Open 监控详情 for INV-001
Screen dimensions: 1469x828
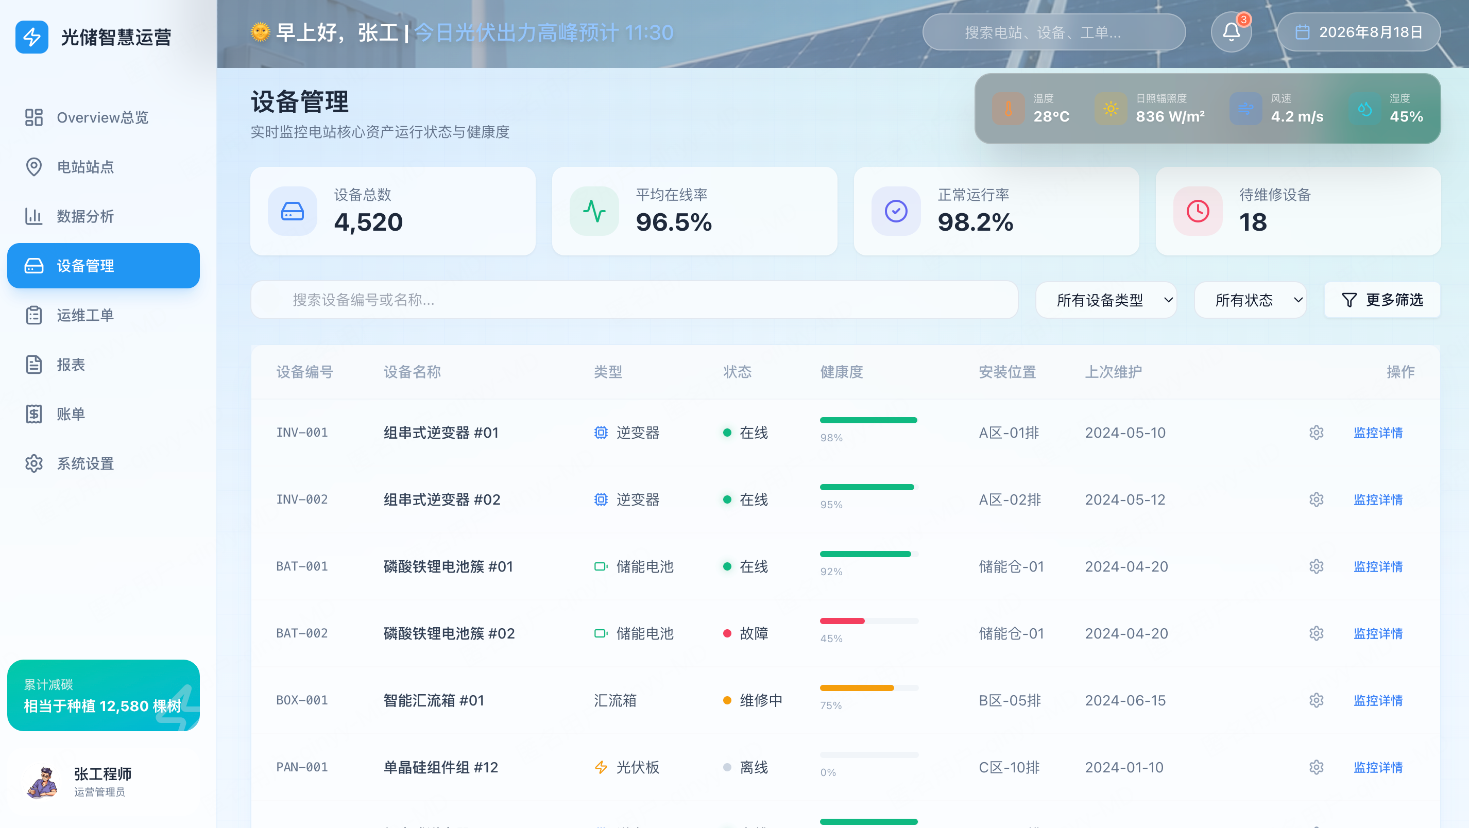pyautogui.click(x=1378, y=433)
